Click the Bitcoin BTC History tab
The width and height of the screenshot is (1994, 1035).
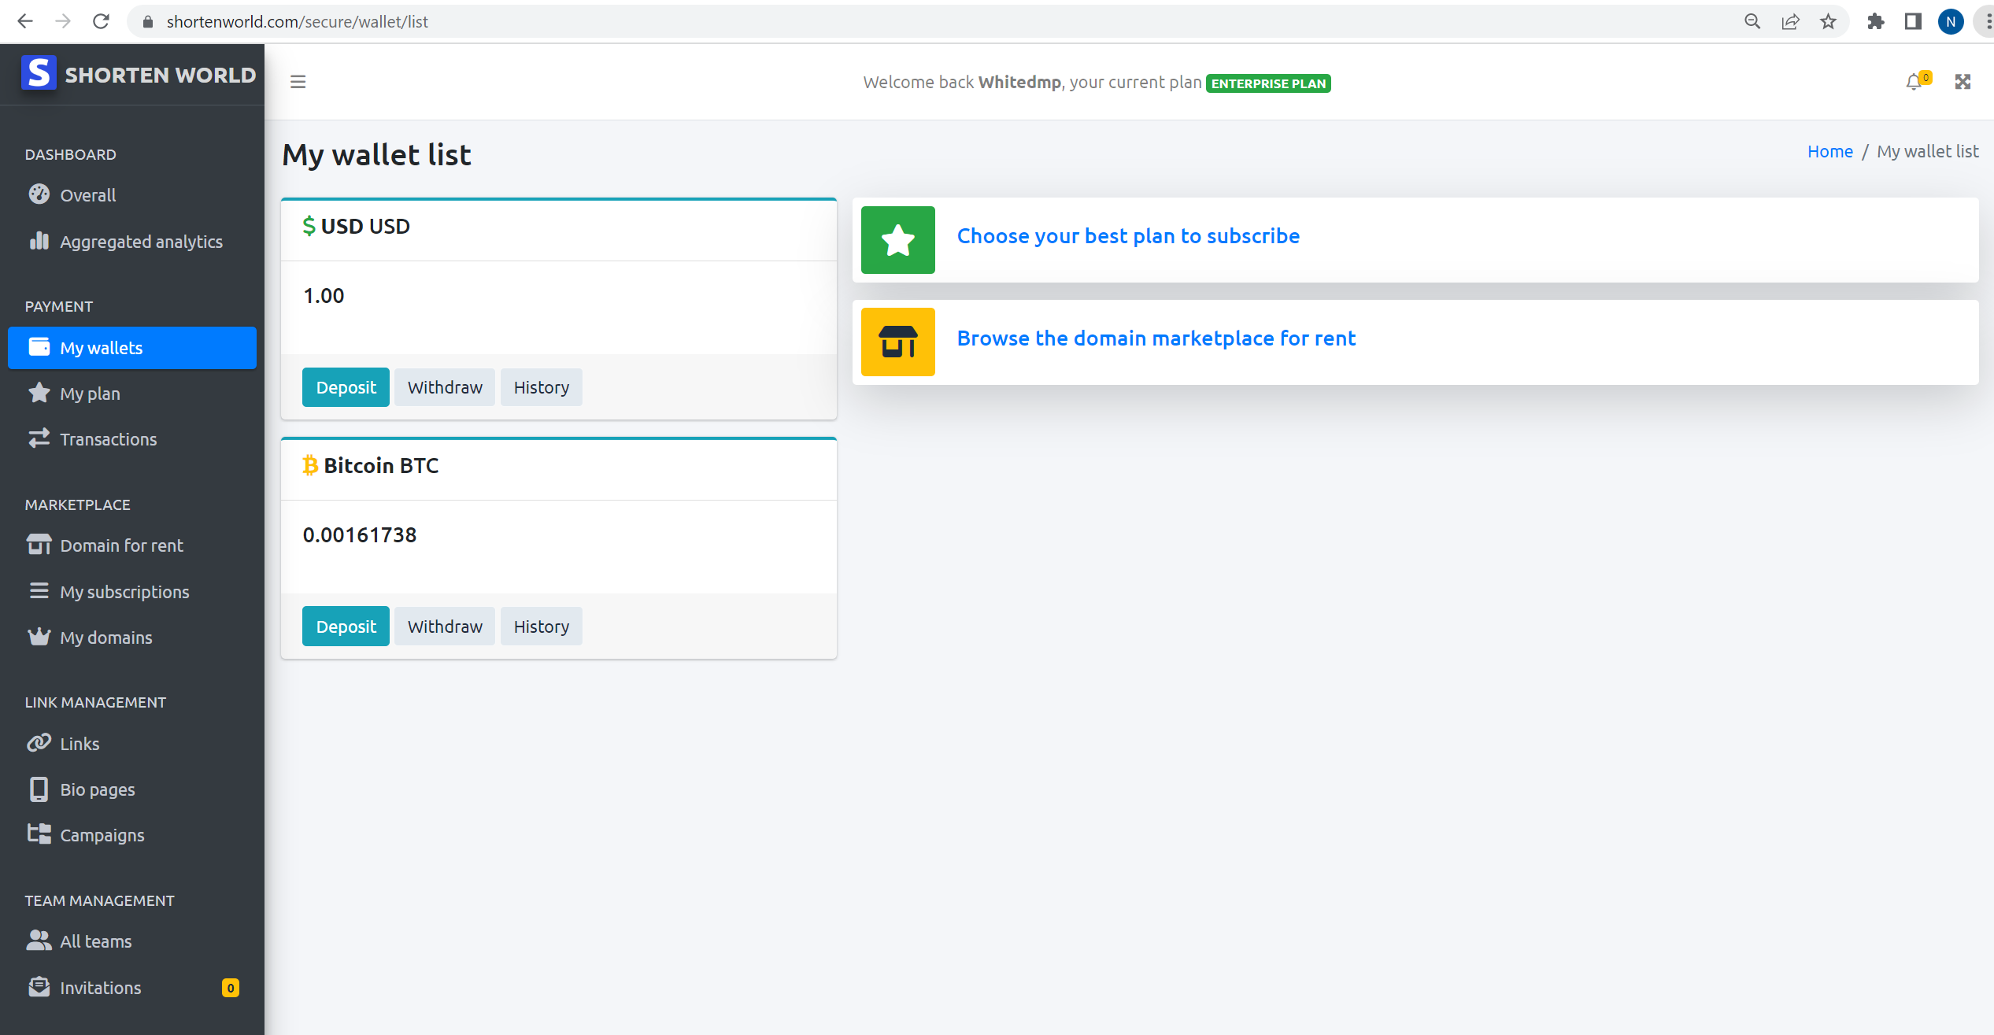[x=542, y=627]
